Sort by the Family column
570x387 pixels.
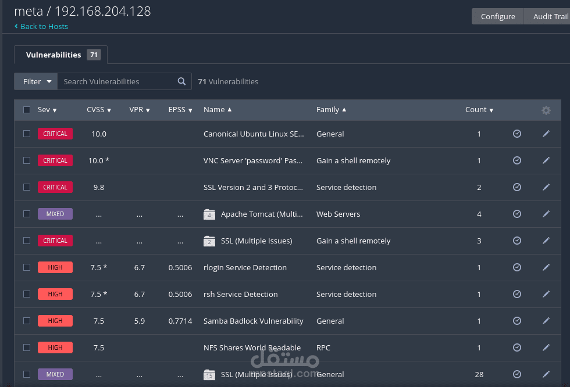tap(331, 110)
